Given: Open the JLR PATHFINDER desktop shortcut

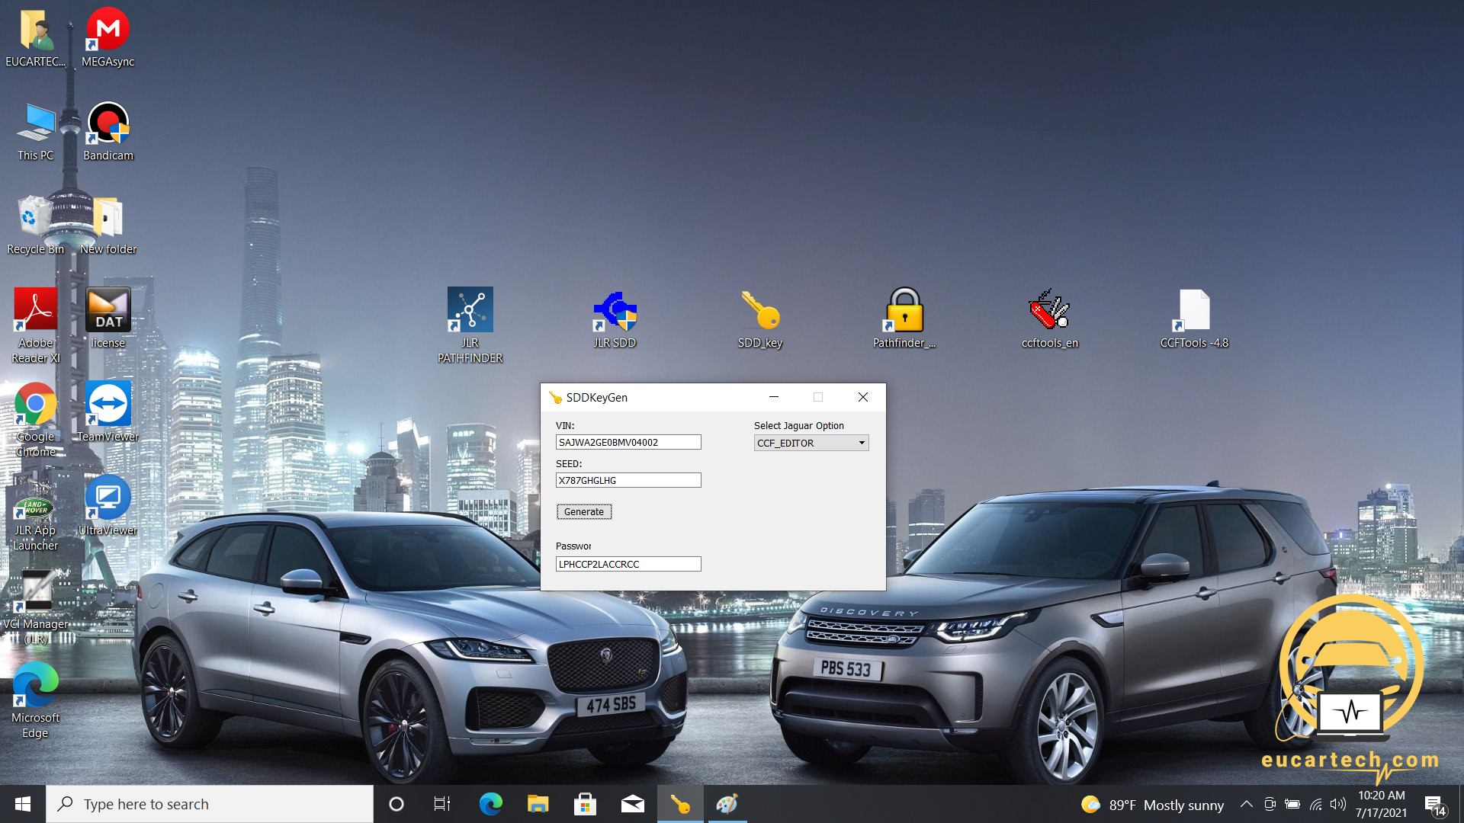Looking at the screenshot, I should [470, 311].
